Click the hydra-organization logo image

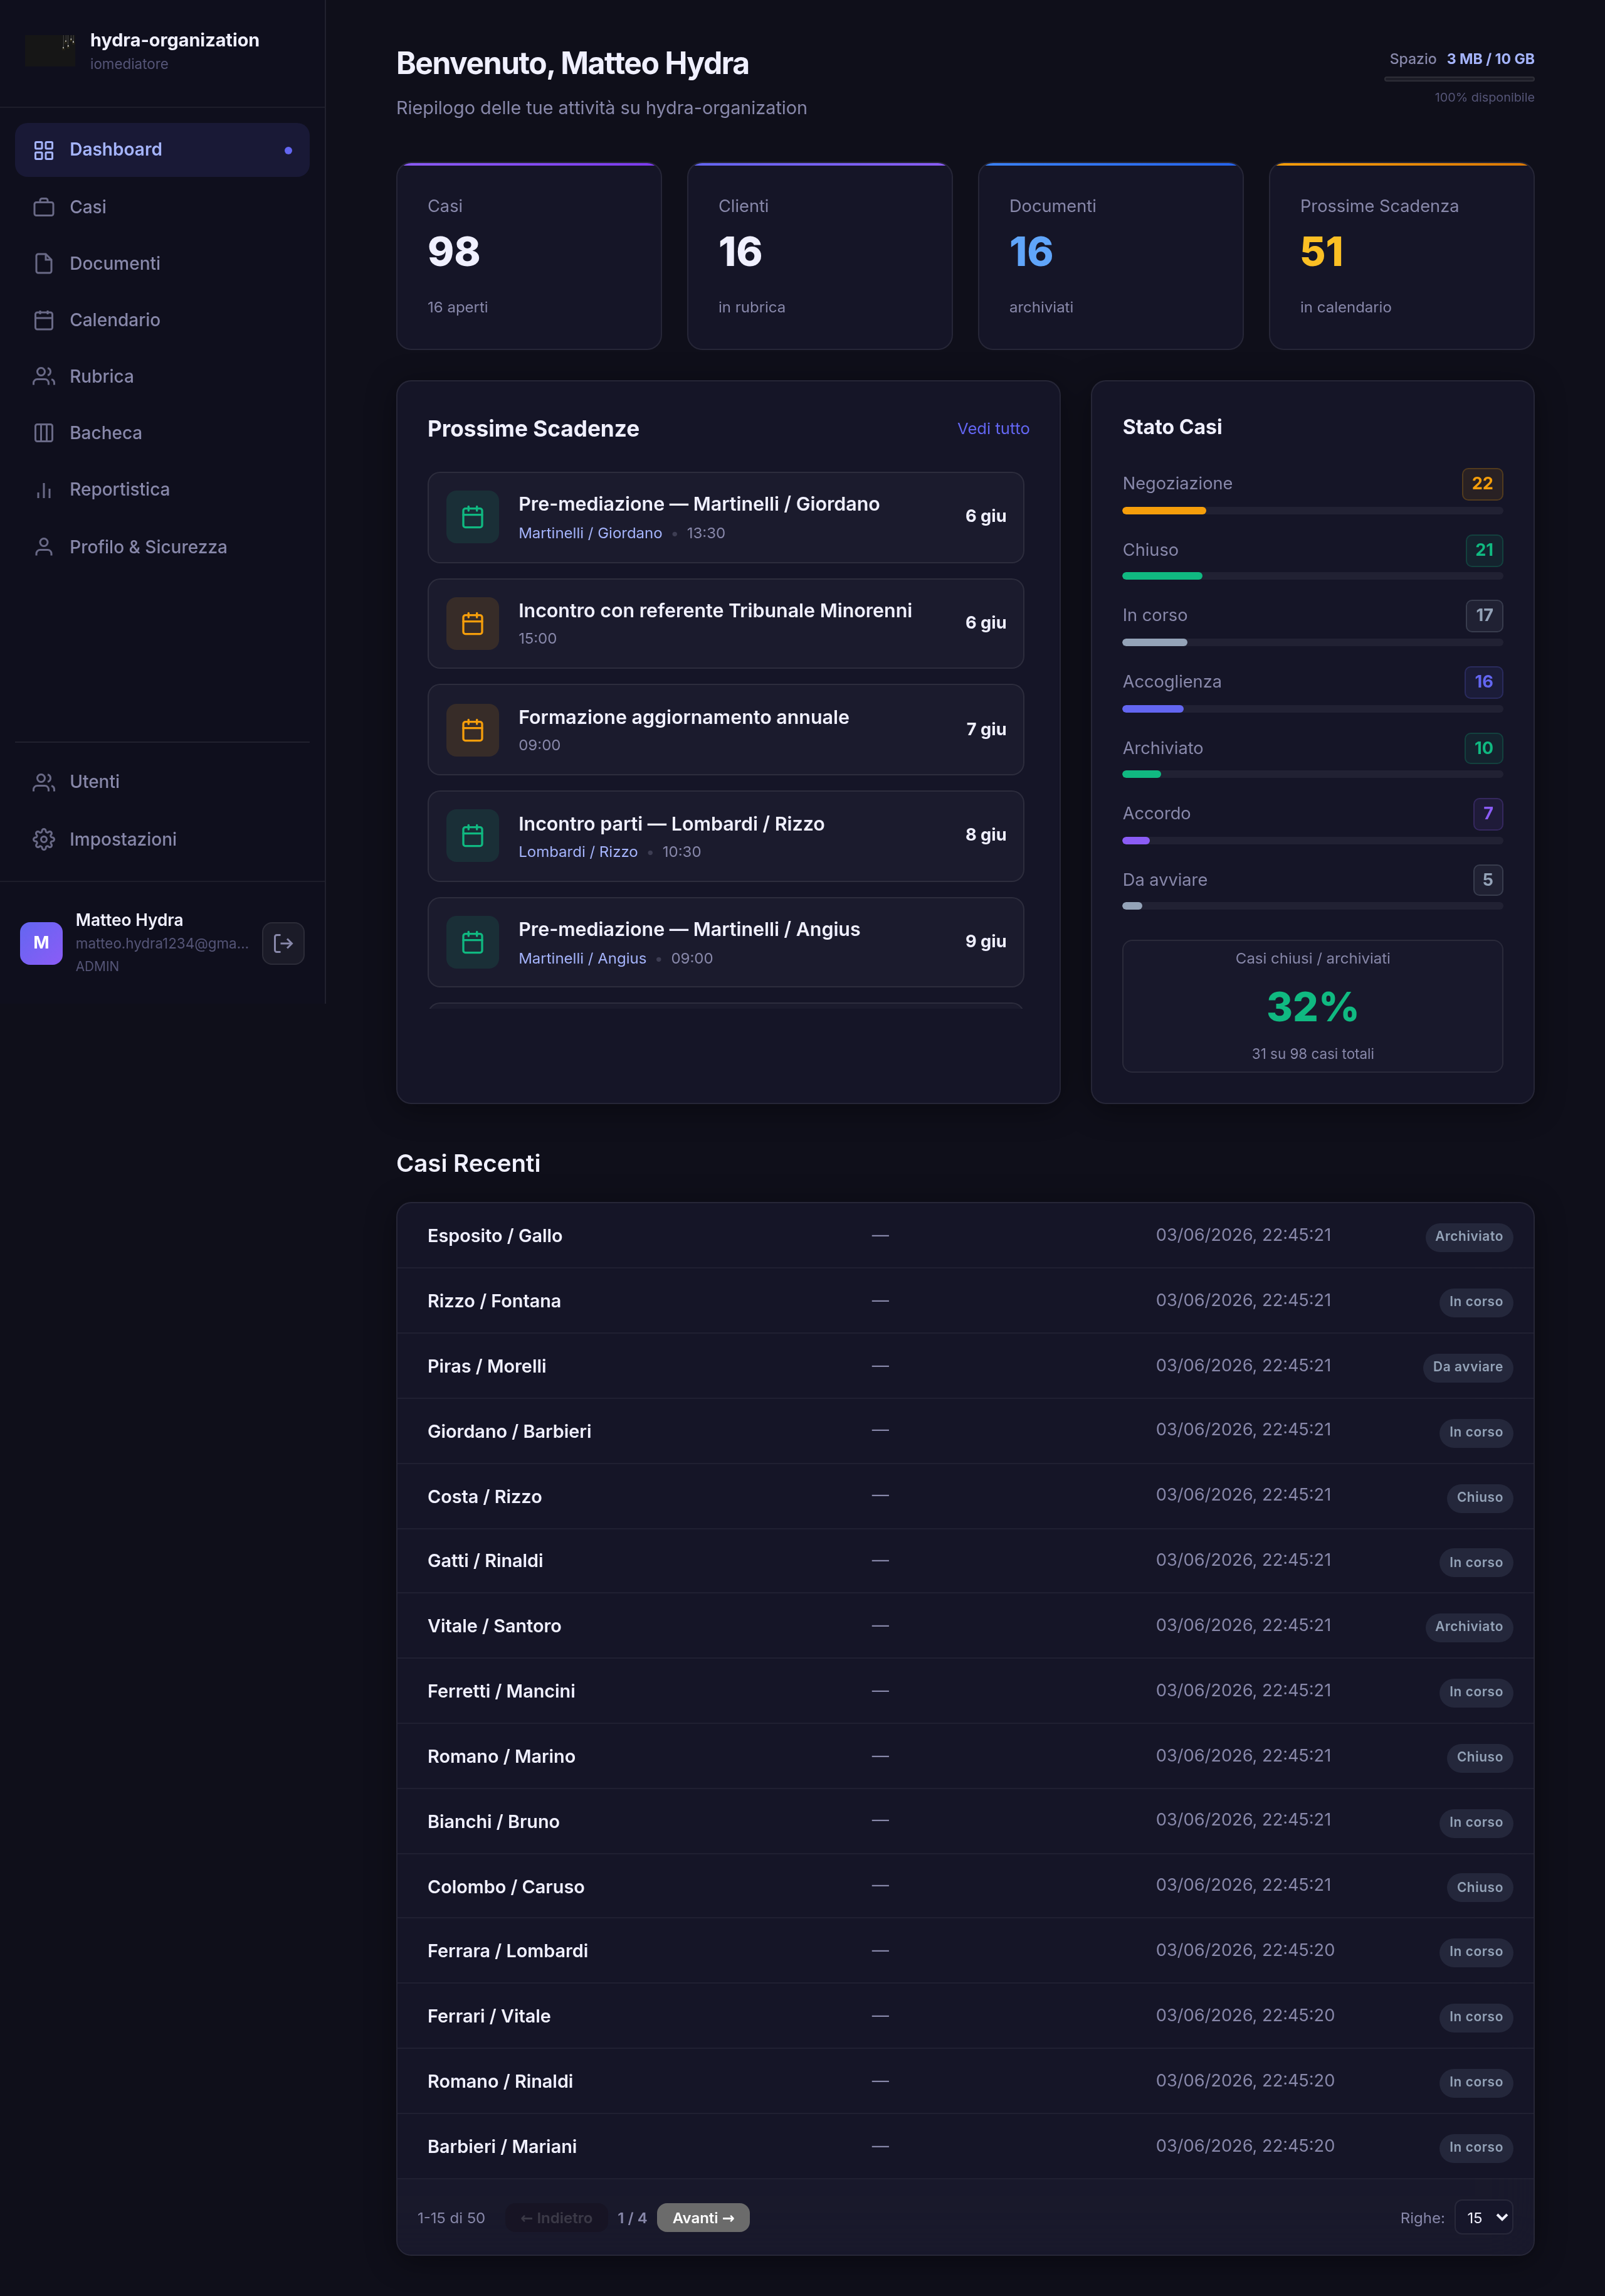click(x=50, y=50)
